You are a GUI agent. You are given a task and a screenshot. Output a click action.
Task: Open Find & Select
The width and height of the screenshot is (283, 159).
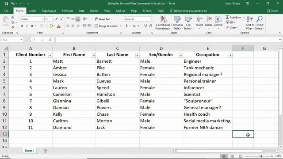260,23
